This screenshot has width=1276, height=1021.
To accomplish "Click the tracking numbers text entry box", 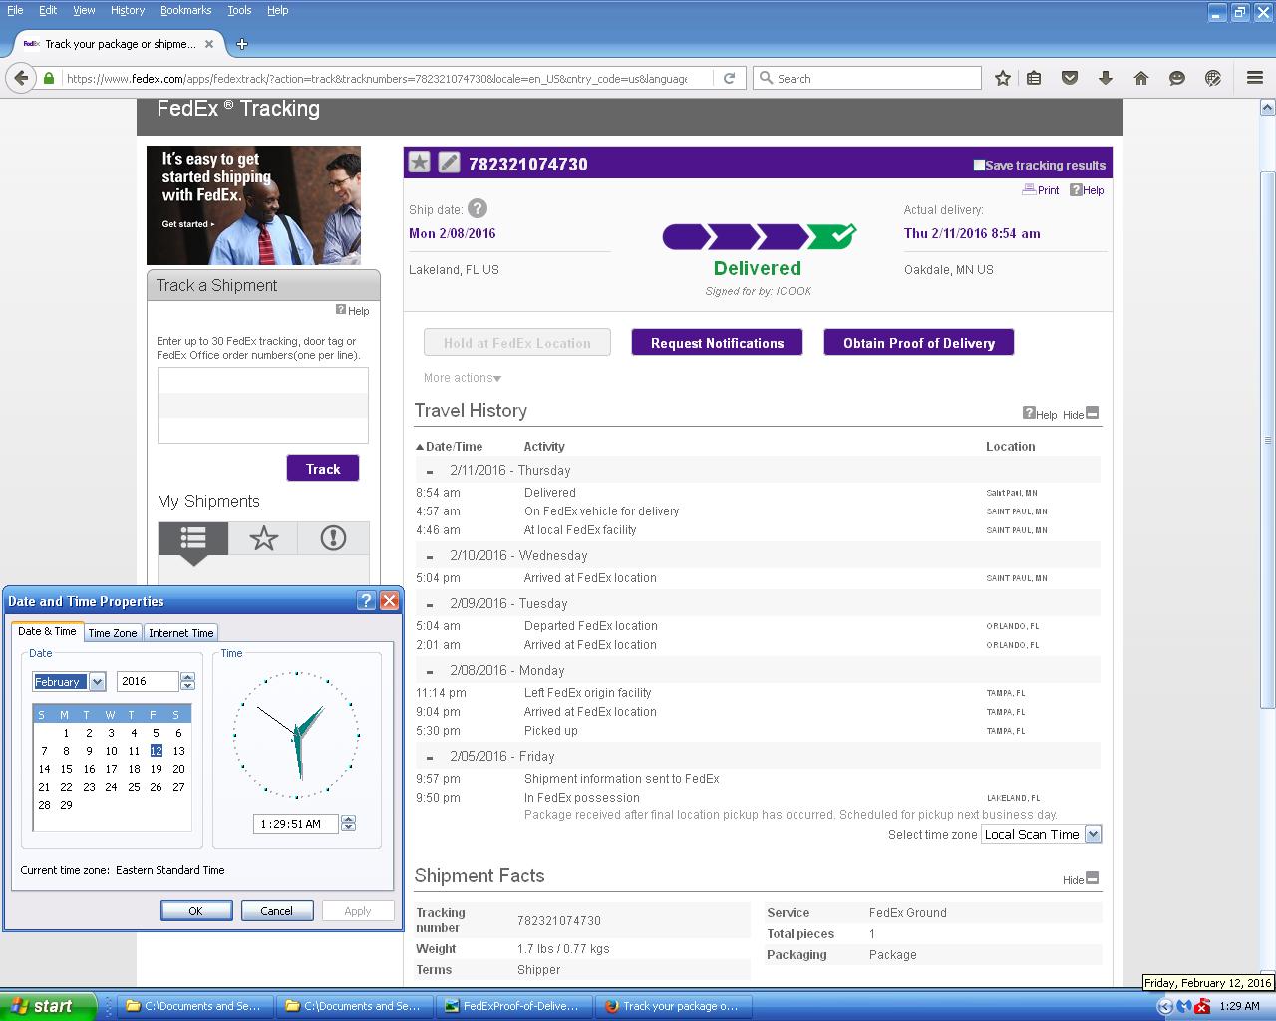I will (x=263, y=405).
